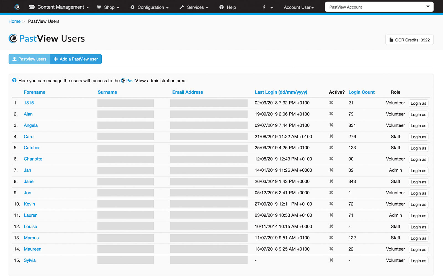Click Login as for Maureen
The width and height of the screenshot is (443, 279).
[418, 249]
